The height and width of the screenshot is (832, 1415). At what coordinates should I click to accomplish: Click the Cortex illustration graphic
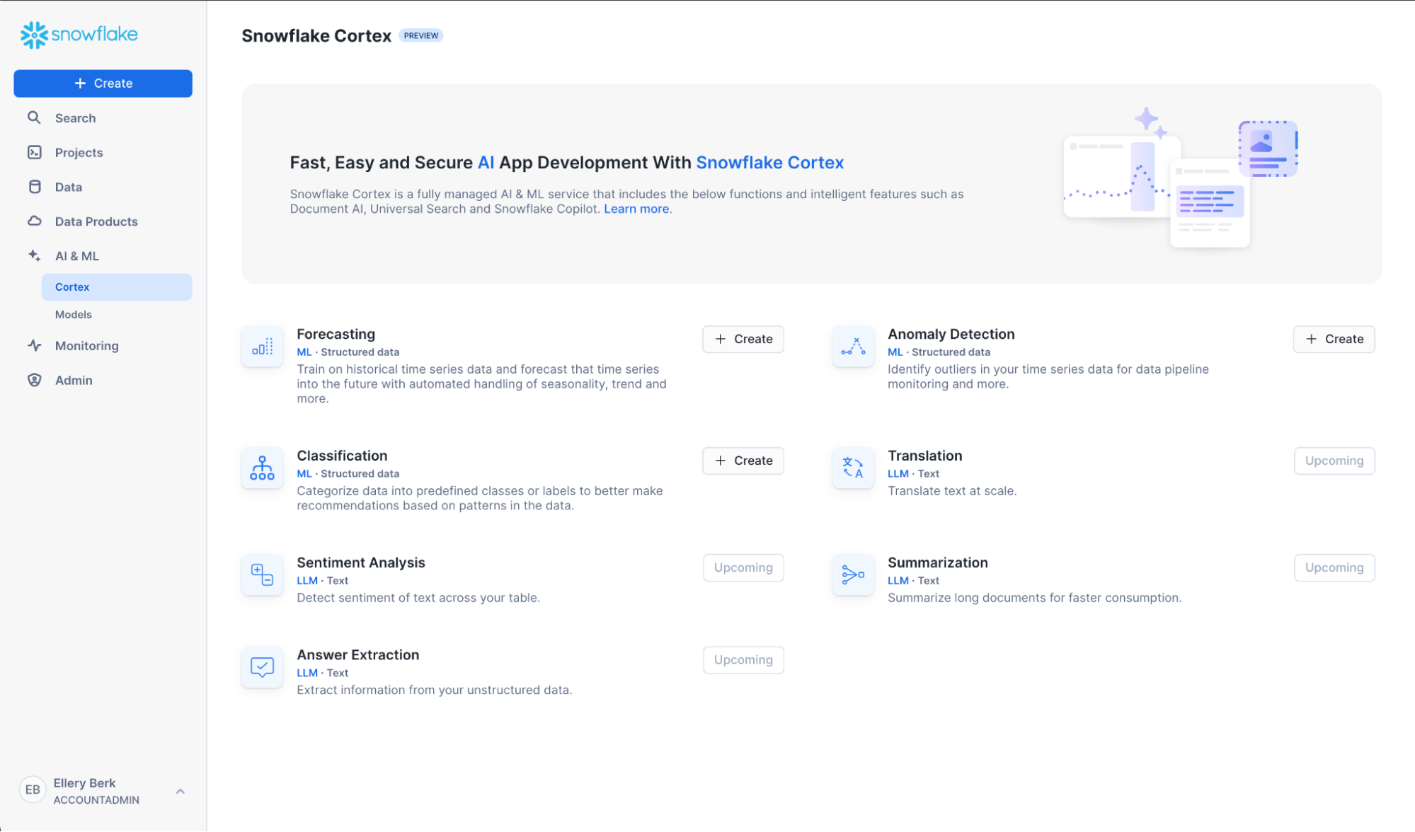click(x=1180, y=178)
